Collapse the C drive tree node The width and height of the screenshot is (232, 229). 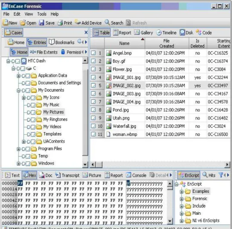coord(13,69)
